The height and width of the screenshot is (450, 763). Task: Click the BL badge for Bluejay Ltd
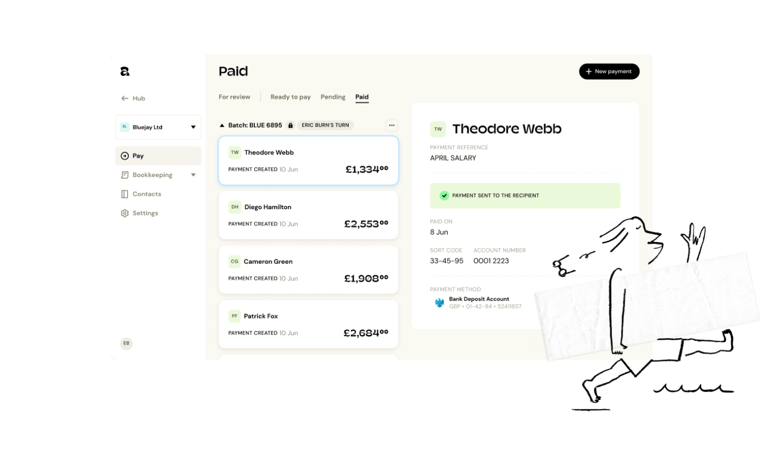(x=125, y=127)
